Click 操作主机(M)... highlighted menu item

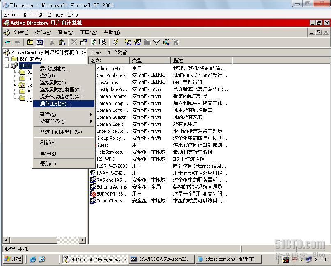[64, 104]
